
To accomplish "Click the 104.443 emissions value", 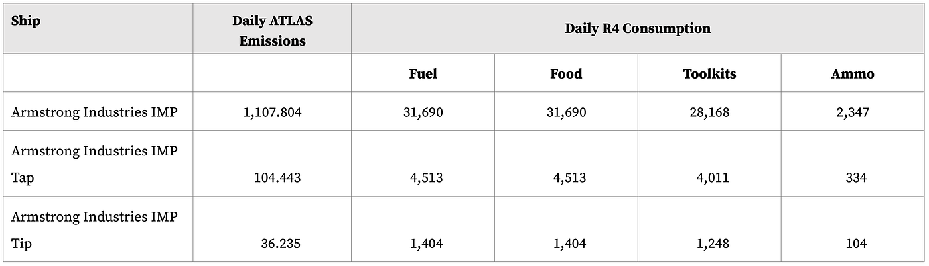I will pos(277,177).
